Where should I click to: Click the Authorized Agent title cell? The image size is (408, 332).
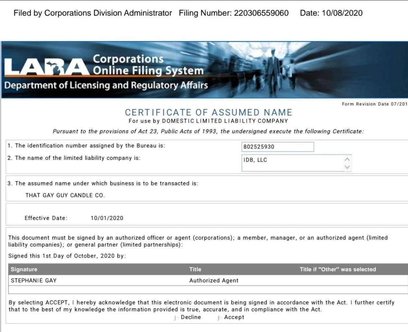214,280
